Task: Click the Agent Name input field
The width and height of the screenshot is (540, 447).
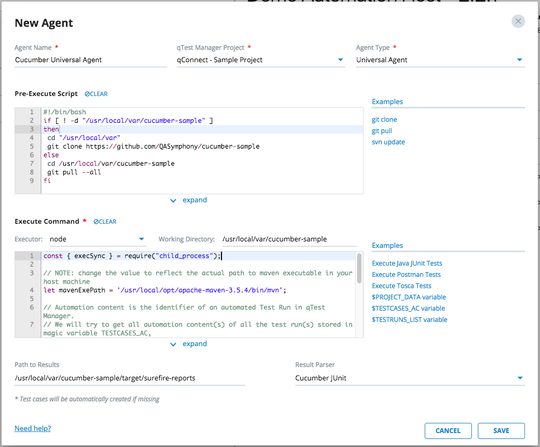Action: (91, 60)
